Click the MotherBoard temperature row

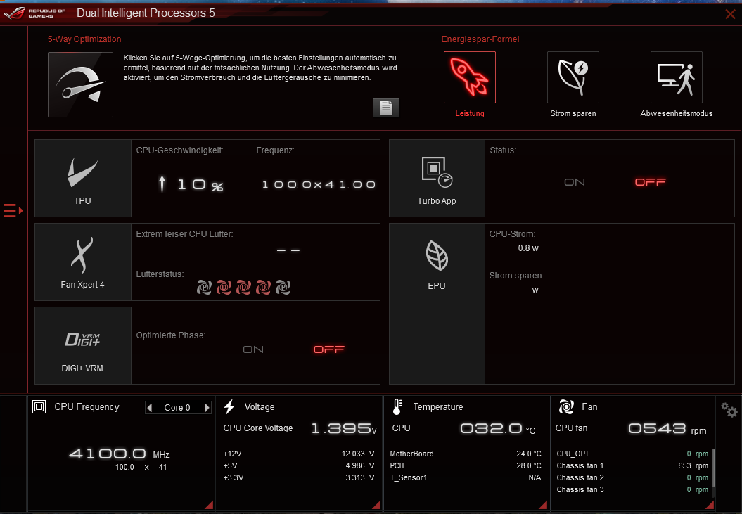[x=466, y=454]
